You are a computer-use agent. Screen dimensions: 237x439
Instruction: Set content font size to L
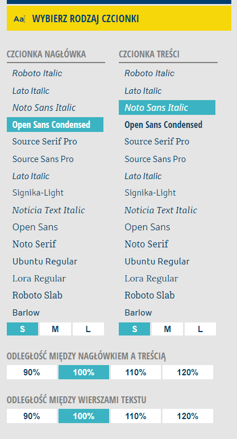click(201, 329)
